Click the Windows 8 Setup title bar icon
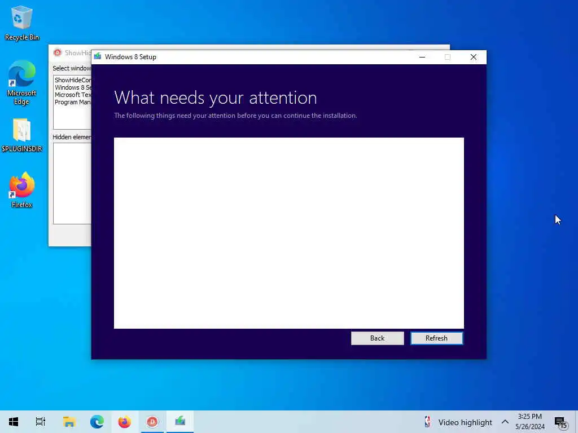This screenshot has height=433, width=578. point(98,57)
